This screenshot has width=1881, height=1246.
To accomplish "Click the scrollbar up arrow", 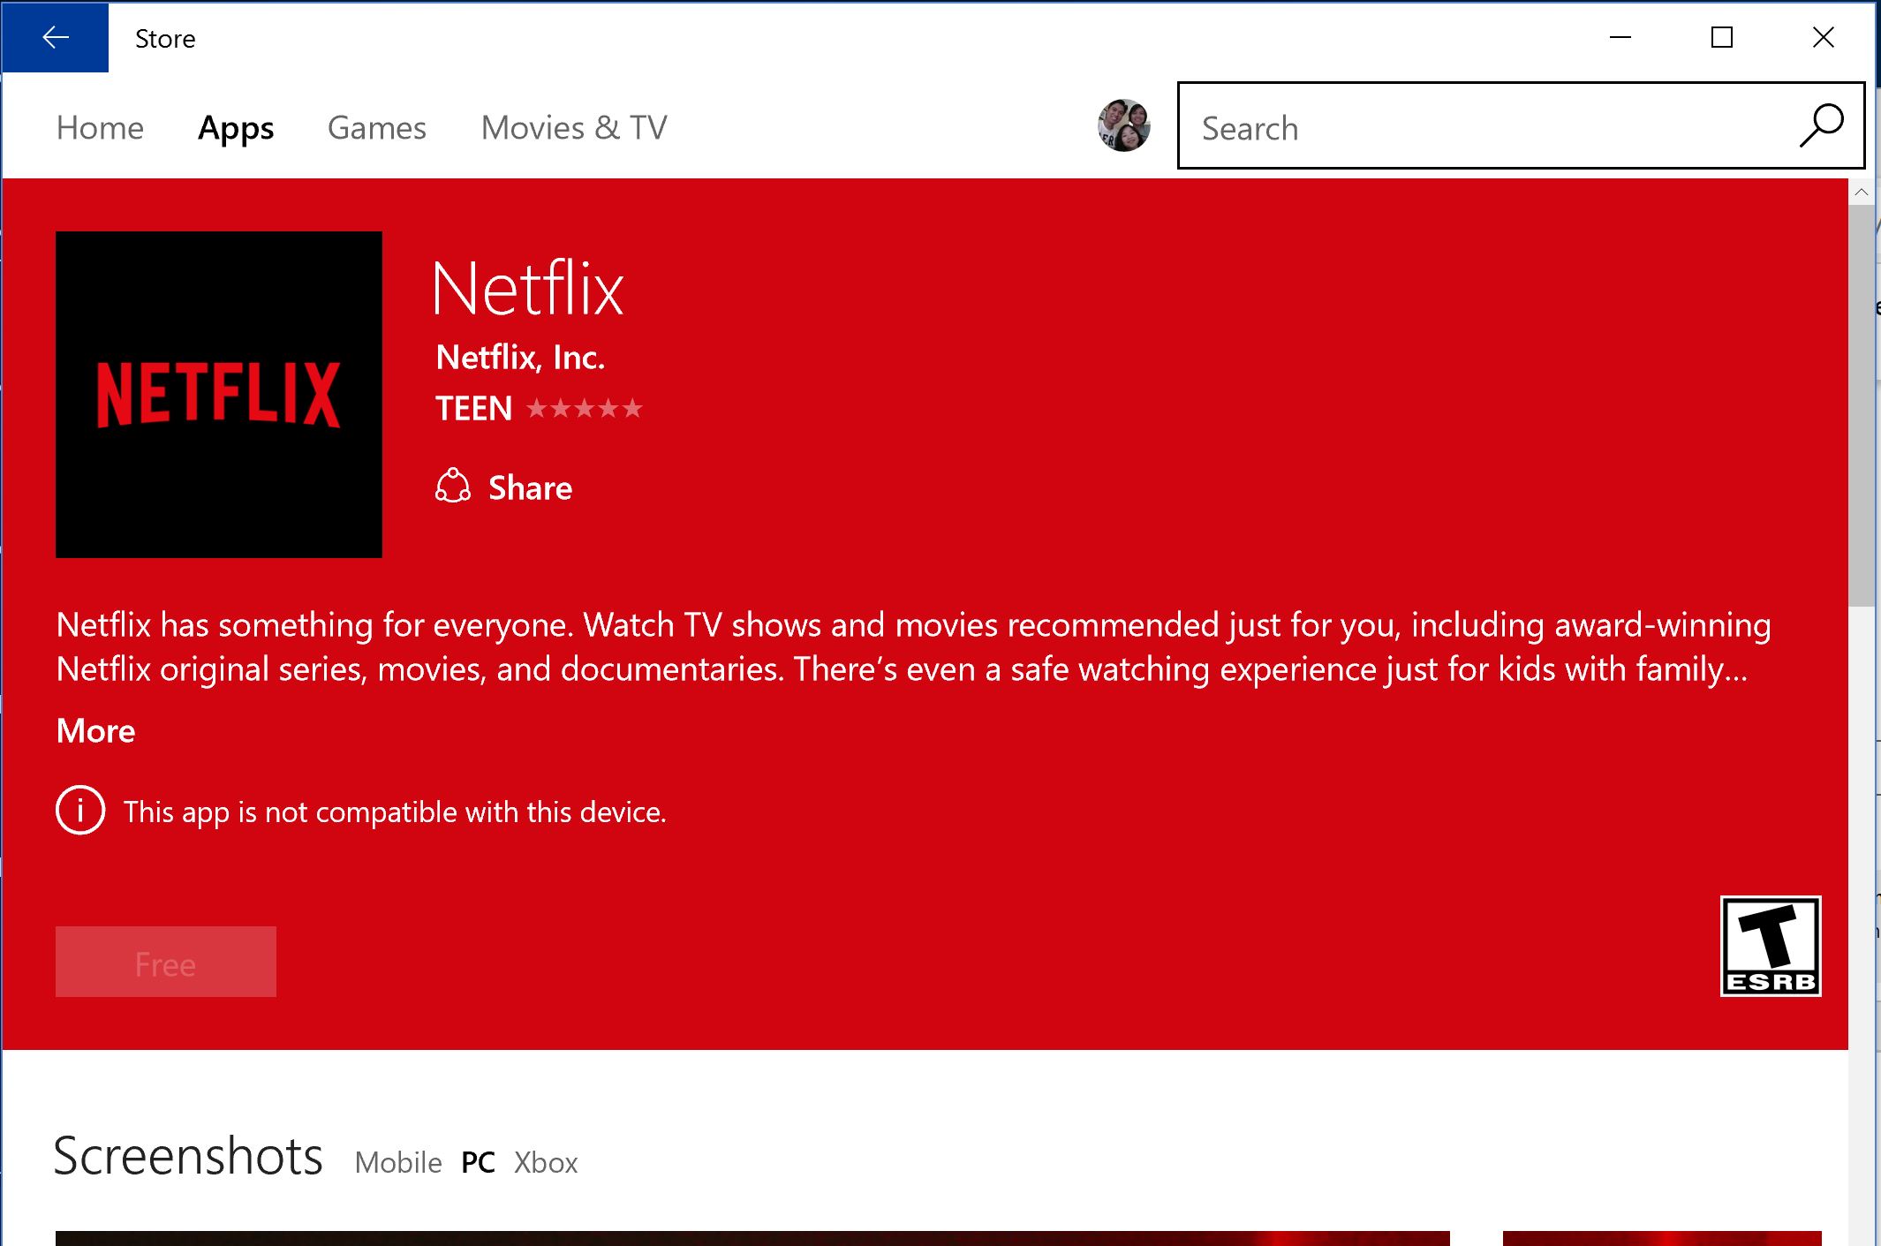I will (1862, 192).
